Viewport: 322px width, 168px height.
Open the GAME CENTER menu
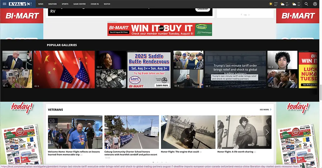(x=79, y=4)
